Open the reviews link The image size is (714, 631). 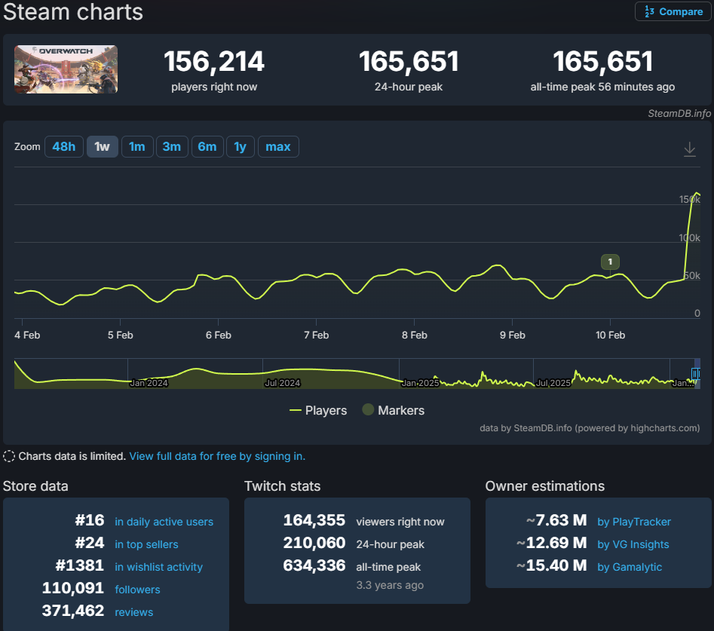[134, 612]
